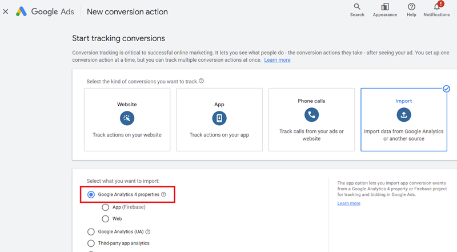This screenshot has height=252, width=457.
Task: Click help icon beside Google Analytics 4 properties
Action: pyautogui.click(x=163, y=194)
